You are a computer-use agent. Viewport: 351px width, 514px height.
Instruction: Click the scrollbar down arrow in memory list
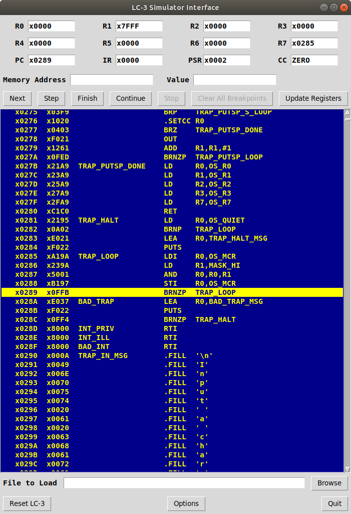347,469
